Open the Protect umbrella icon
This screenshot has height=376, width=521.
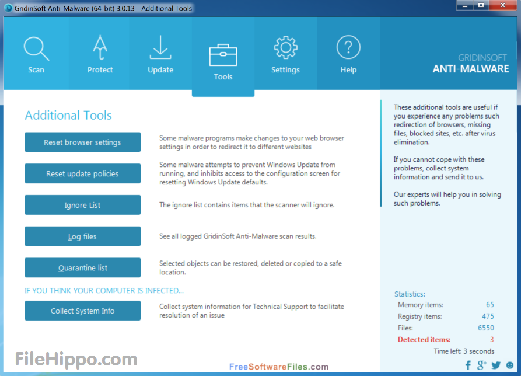pyautogui.click(x=100, y=47)
